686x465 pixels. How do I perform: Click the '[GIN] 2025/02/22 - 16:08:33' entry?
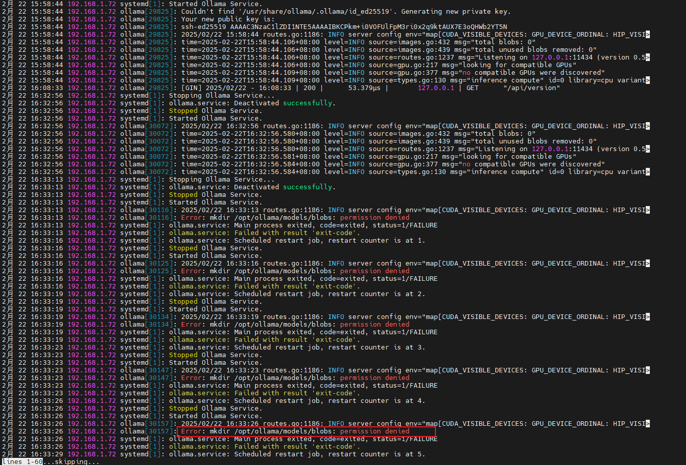pyautogui.click(x=236, y=88)
